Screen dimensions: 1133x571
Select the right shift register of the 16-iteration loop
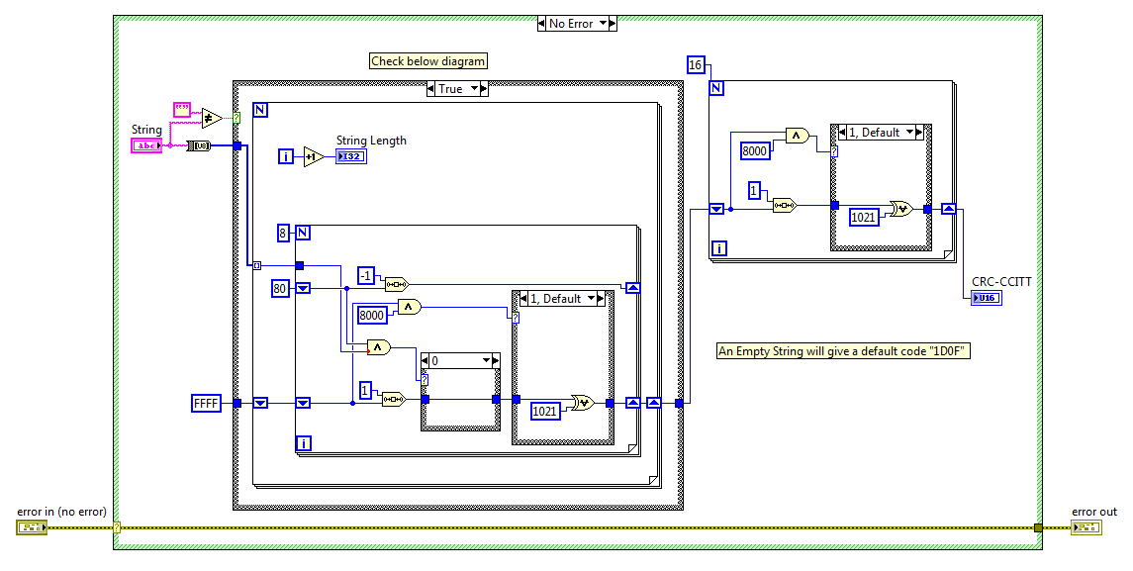tap(950, 209)
